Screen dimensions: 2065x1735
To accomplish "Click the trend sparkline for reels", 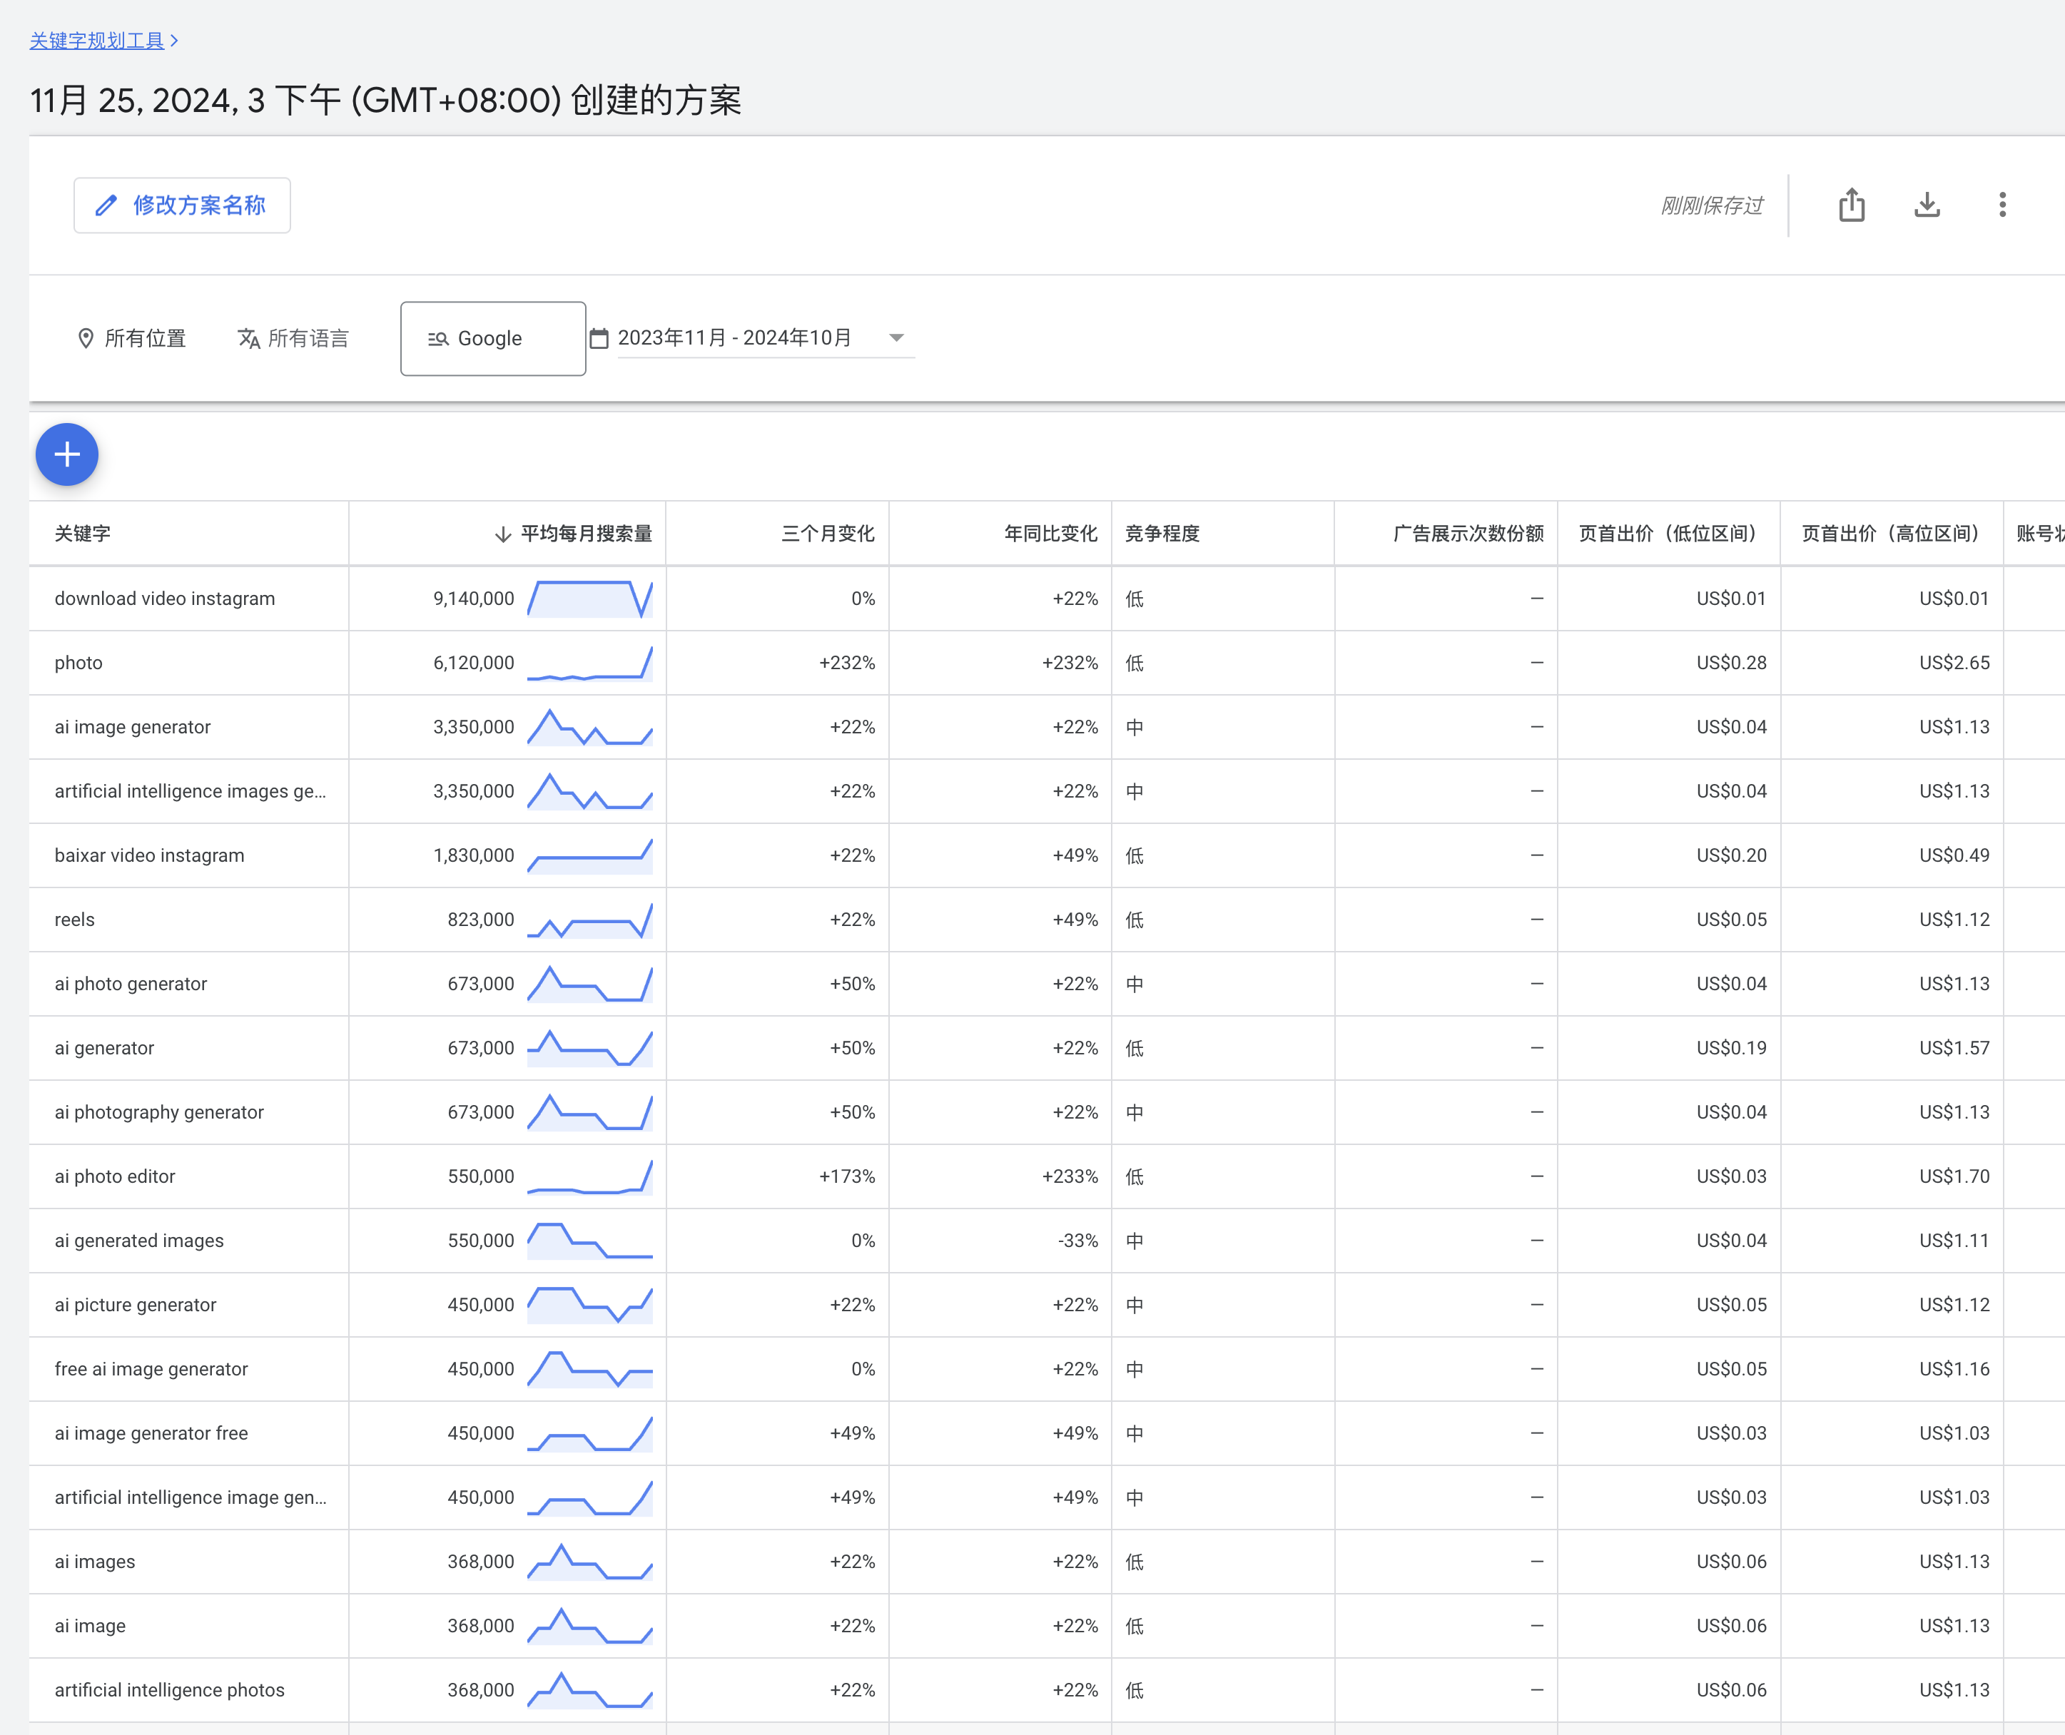I will (x=590, y=920).
